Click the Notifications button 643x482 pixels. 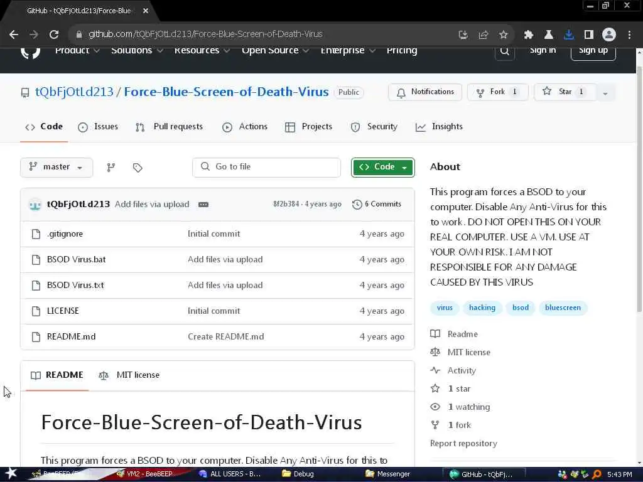point(425,92)
